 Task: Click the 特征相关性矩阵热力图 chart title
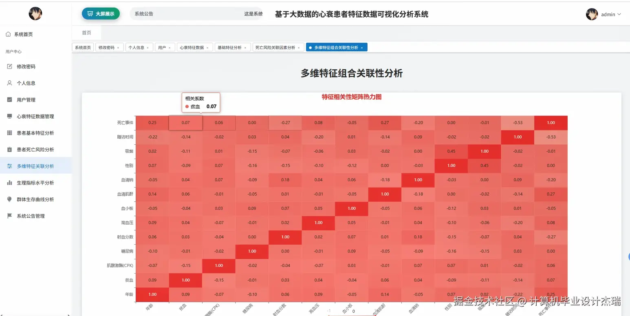pos(352,97)
